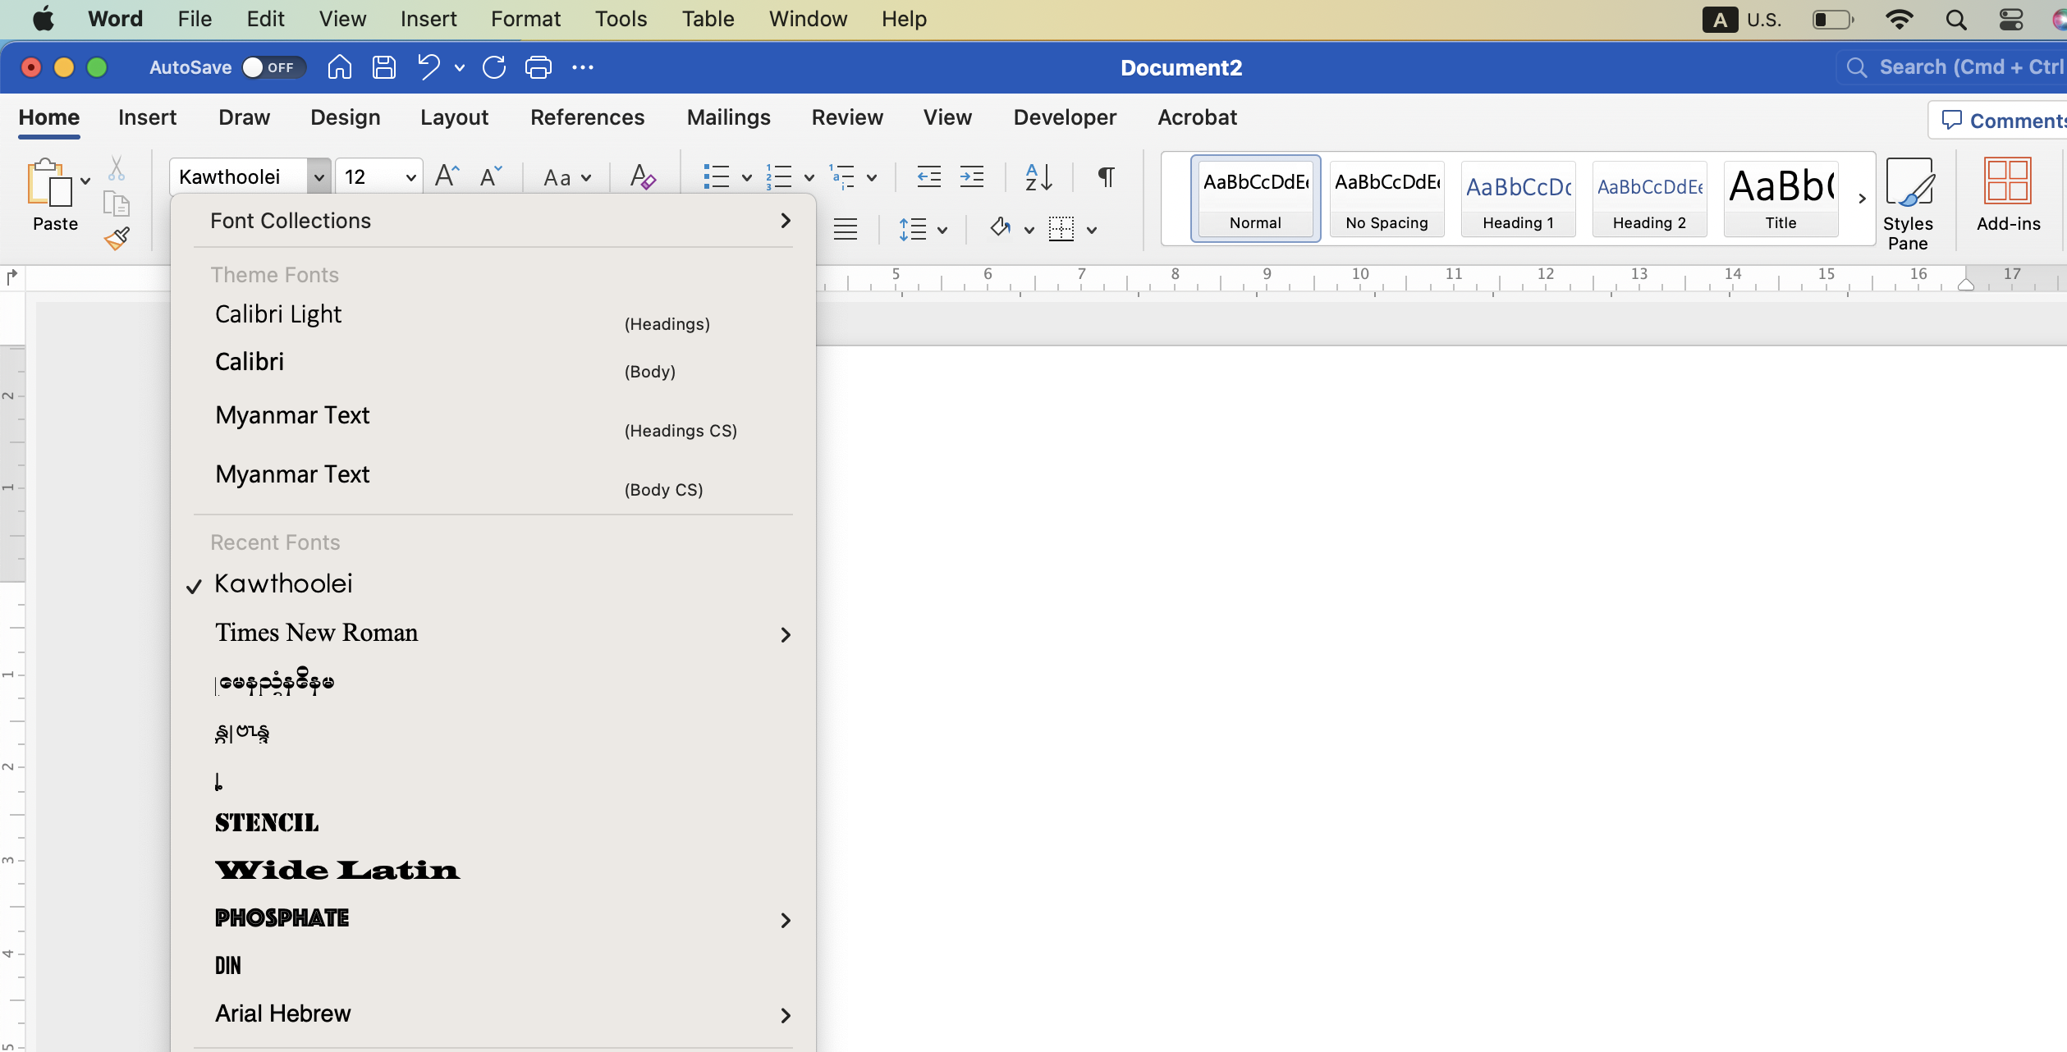2067x1052 pixels.
Task: Expand Times New Roman variants
Action: point(785,634)
